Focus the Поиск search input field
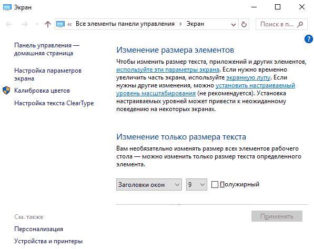314x249 pixels. (277, 24)
